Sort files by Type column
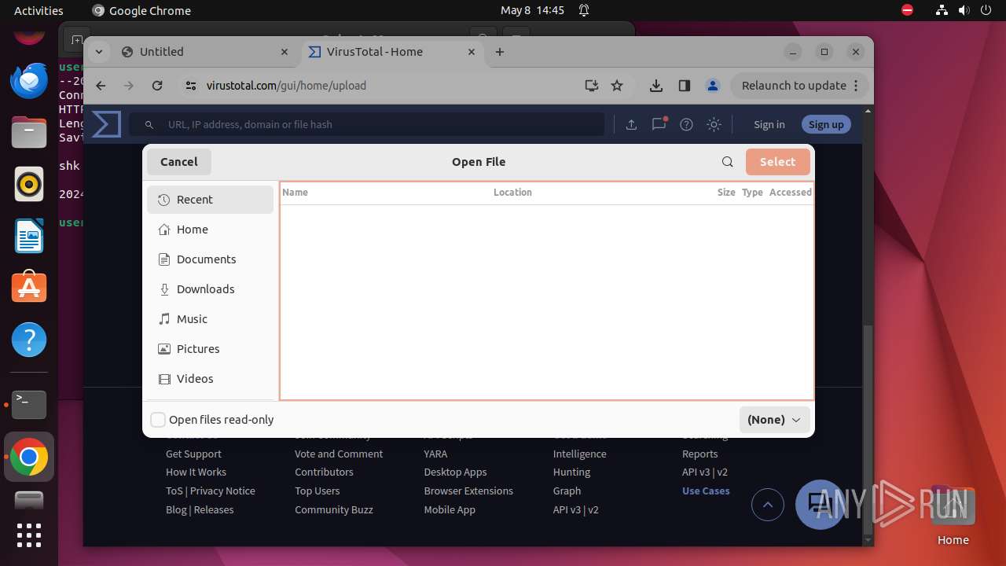Viewport: 1006px width, 566px height. [x=752, y=192]
